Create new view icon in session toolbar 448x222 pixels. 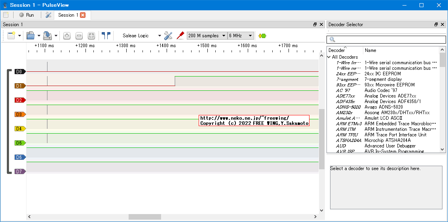point(11,36)
